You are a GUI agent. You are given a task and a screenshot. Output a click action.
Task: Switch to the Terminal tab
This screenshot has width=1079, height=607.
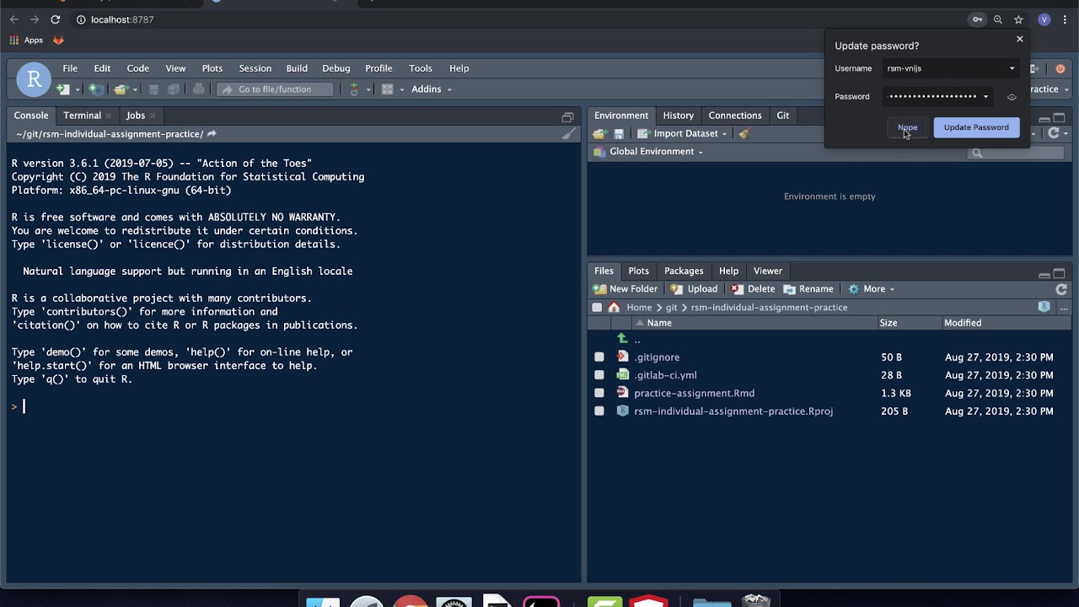(x=82, y=115)
